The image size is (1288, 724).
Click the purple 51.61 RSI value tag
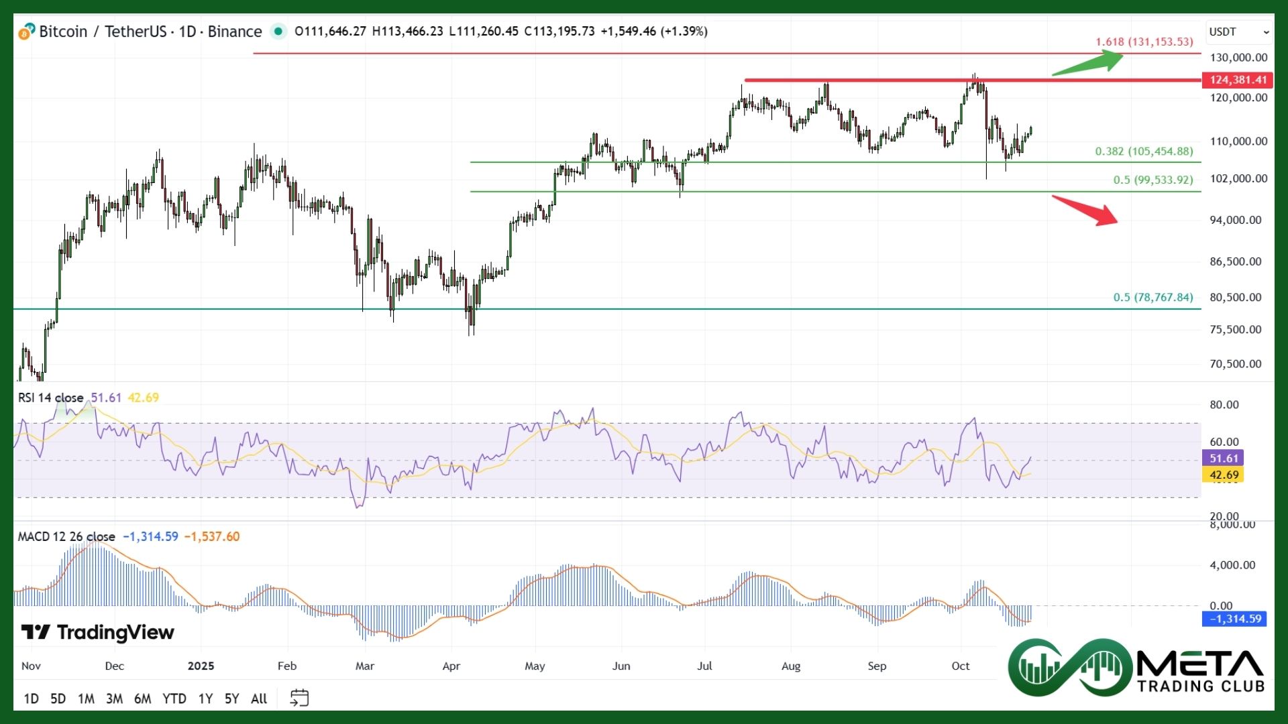click(x=1224, y=458)
